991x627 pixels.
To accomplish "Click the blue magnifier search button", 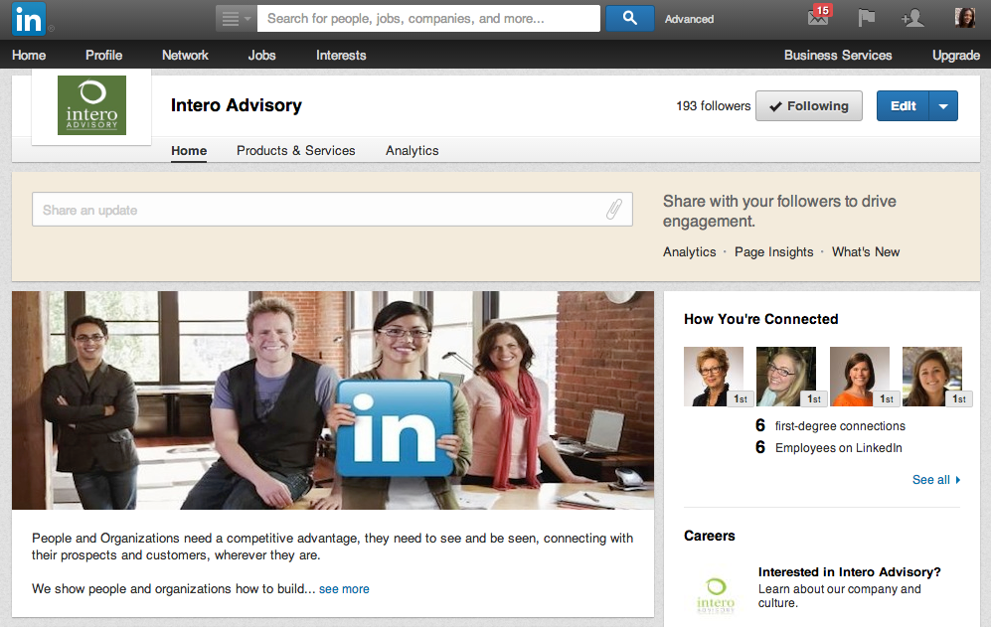I will coord(629,18).
